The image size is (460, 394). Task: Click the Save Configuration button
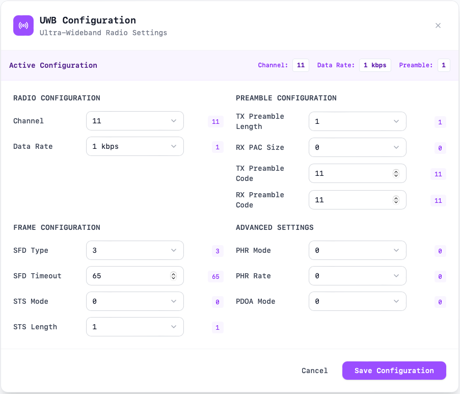pos(394,371)
